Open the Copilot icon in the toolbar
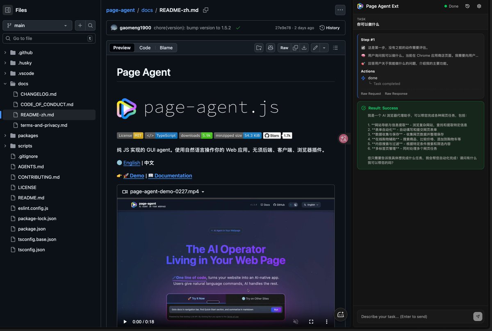 tap(270, 48)
